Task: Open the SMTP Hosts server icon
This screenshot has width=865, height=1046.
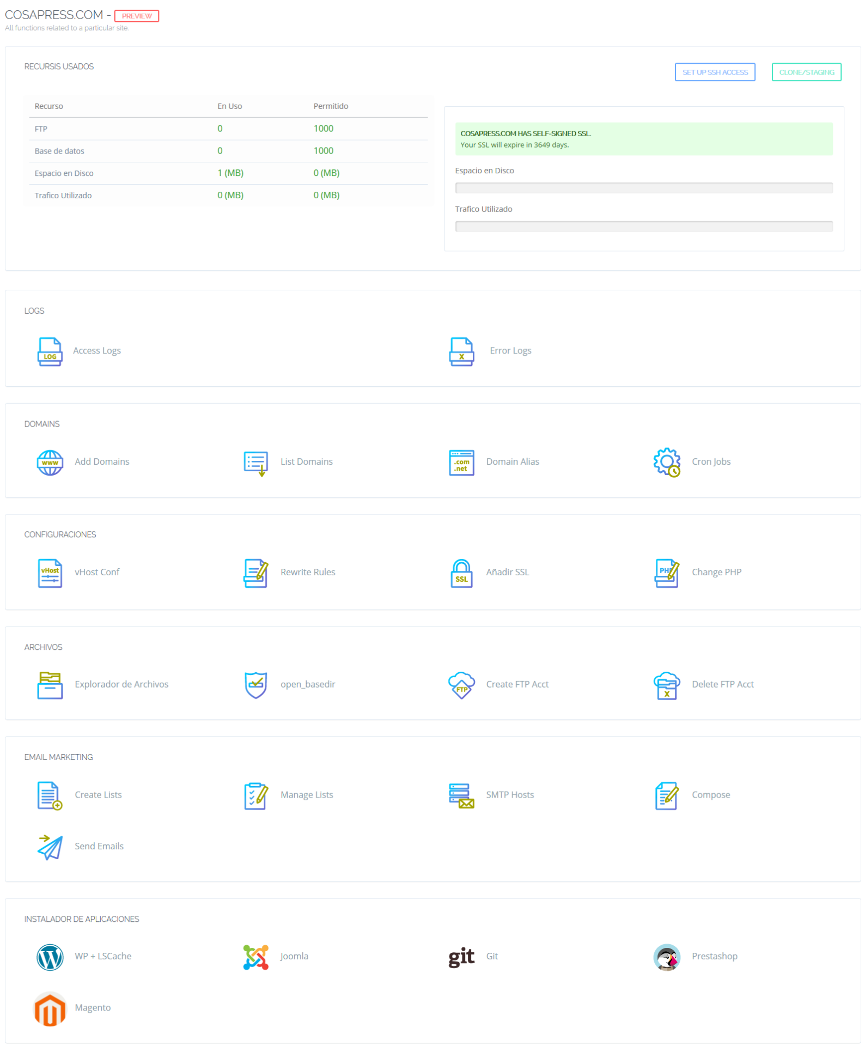Action: (461, 796)
